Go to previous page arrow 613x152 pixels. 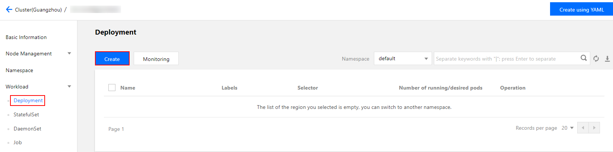coord(583,128)
